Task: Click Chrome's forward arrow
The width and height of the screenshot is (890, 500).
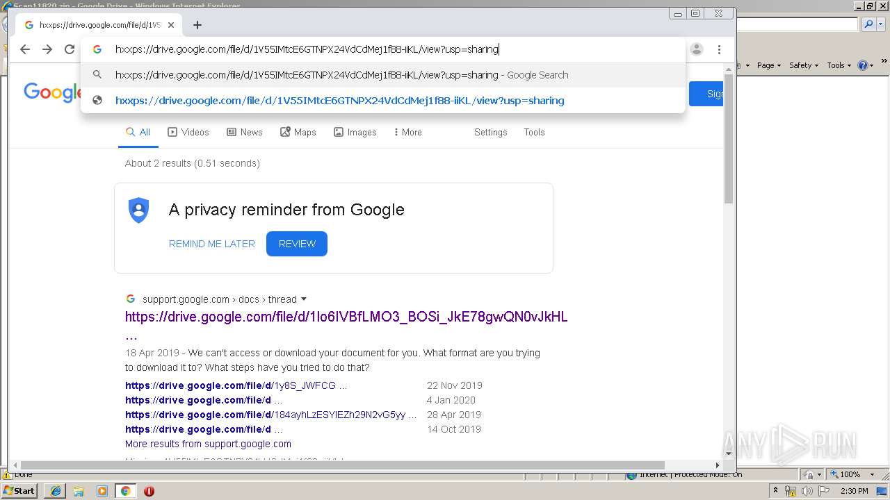Action: 47,49
